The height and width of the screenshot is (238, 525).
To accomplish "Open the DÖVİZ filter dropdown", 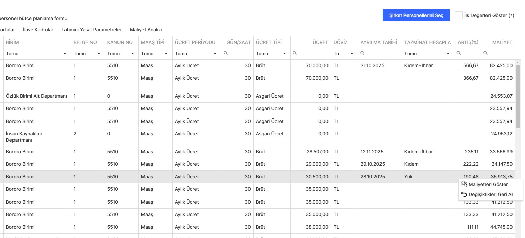I will (352, 54).
